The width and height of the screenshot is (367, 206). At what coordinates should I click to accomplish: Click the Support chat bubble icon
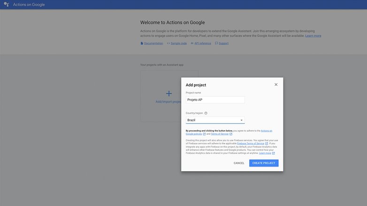point(216,43)
